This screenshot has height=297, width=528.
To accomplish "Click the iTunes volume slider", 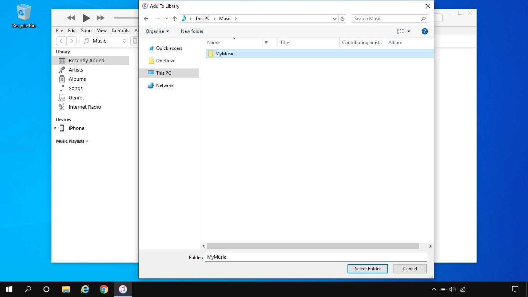I will [x=126, y=18].
